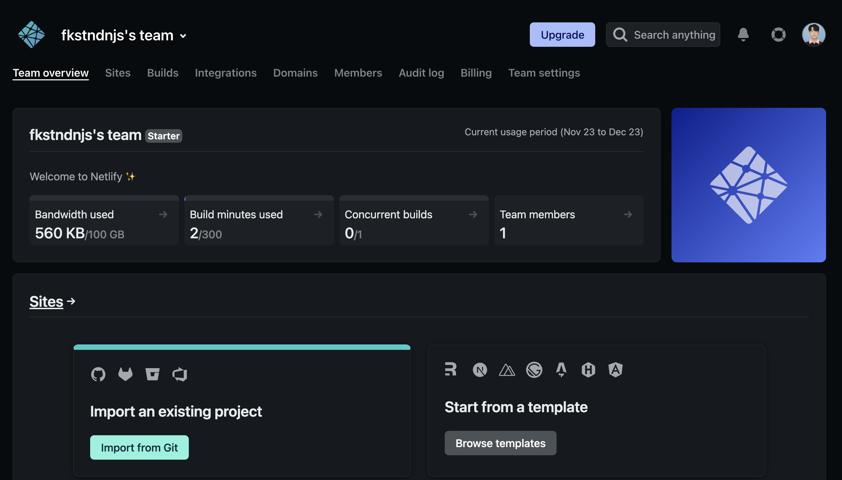Viewport: 842px width, 480px height.
Task: Click the Gatsby template icon
Action: tap(534, 370)
